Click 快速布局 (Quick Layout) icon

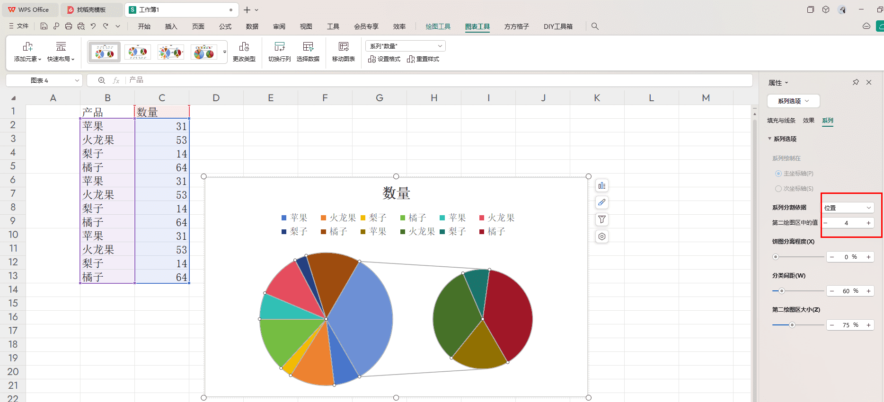click(x=61, y=46)
